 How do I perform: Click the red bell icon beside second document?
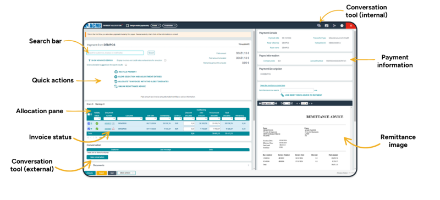tap(113, 129)
